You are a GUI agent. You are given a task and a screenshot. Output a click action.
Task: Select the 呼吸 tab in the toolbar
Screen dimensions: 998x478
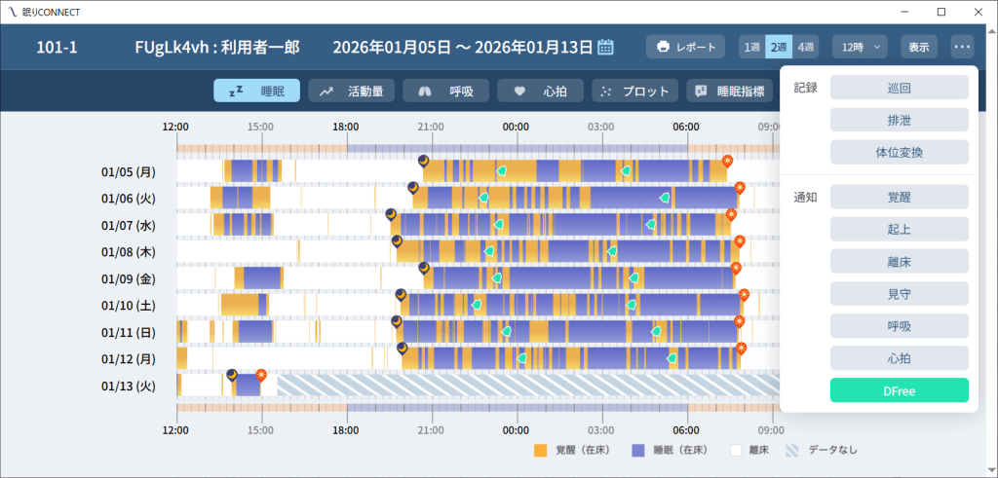point(447,91)
